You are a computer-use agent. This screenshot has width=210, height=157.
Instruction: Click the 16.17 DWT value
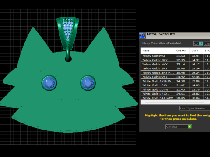click(196, 64)
